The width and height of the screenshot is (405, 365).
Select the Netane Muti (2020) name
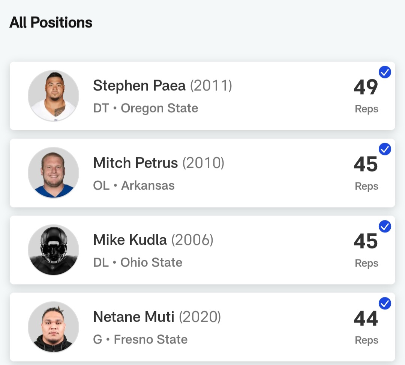(157, 317)
